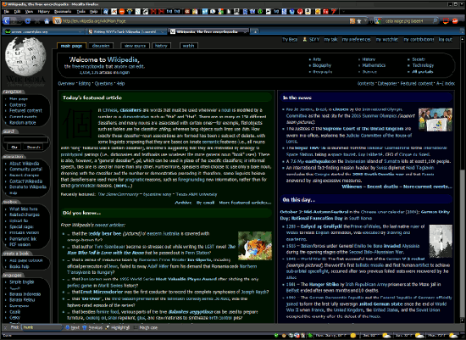Click the Google search engine icon in search box

tap(378, 21)
